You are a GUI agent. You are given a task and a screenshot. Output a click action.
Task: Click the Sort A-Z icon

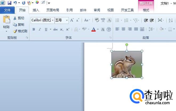170,20
